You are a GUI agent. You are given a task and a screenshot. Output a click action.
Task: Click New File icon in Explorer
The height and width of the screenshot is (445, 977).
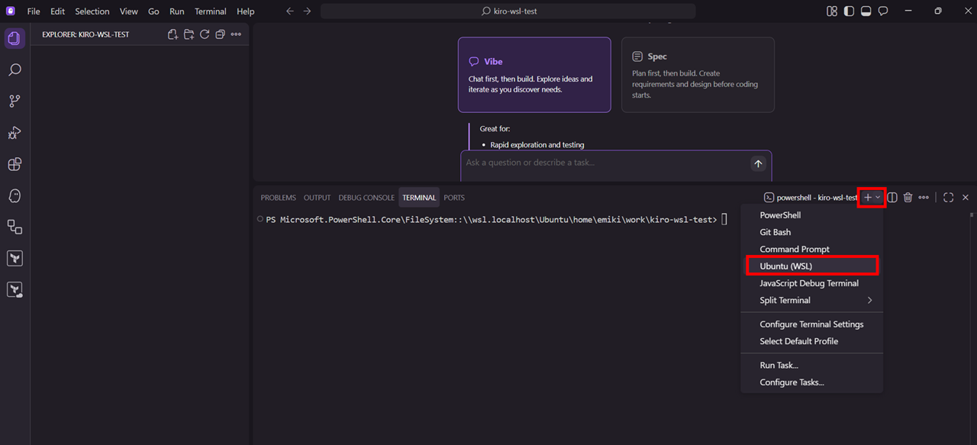173,34
